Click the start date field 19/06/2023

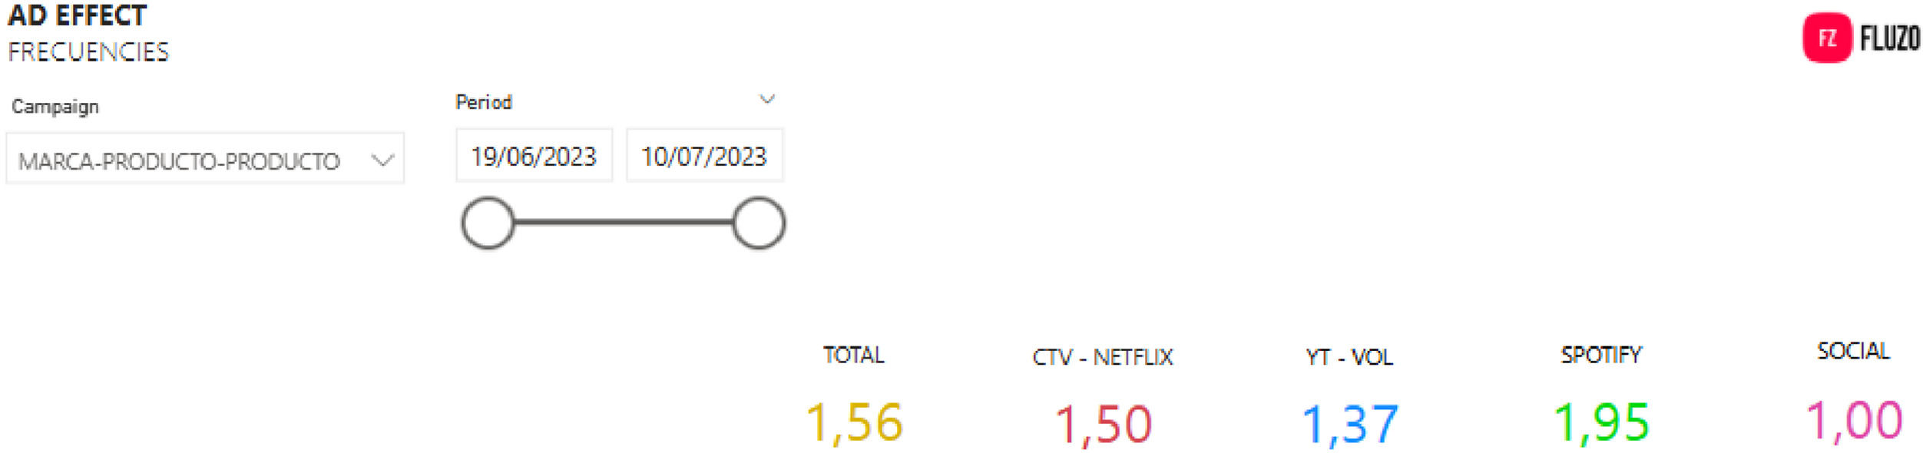[534, 157]
